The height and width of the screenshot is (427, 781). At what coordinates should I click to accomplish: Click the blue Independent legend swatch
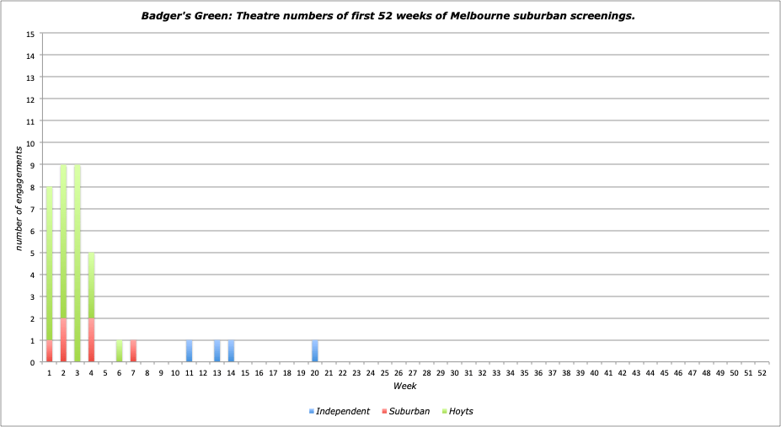(x=312, y=411)
